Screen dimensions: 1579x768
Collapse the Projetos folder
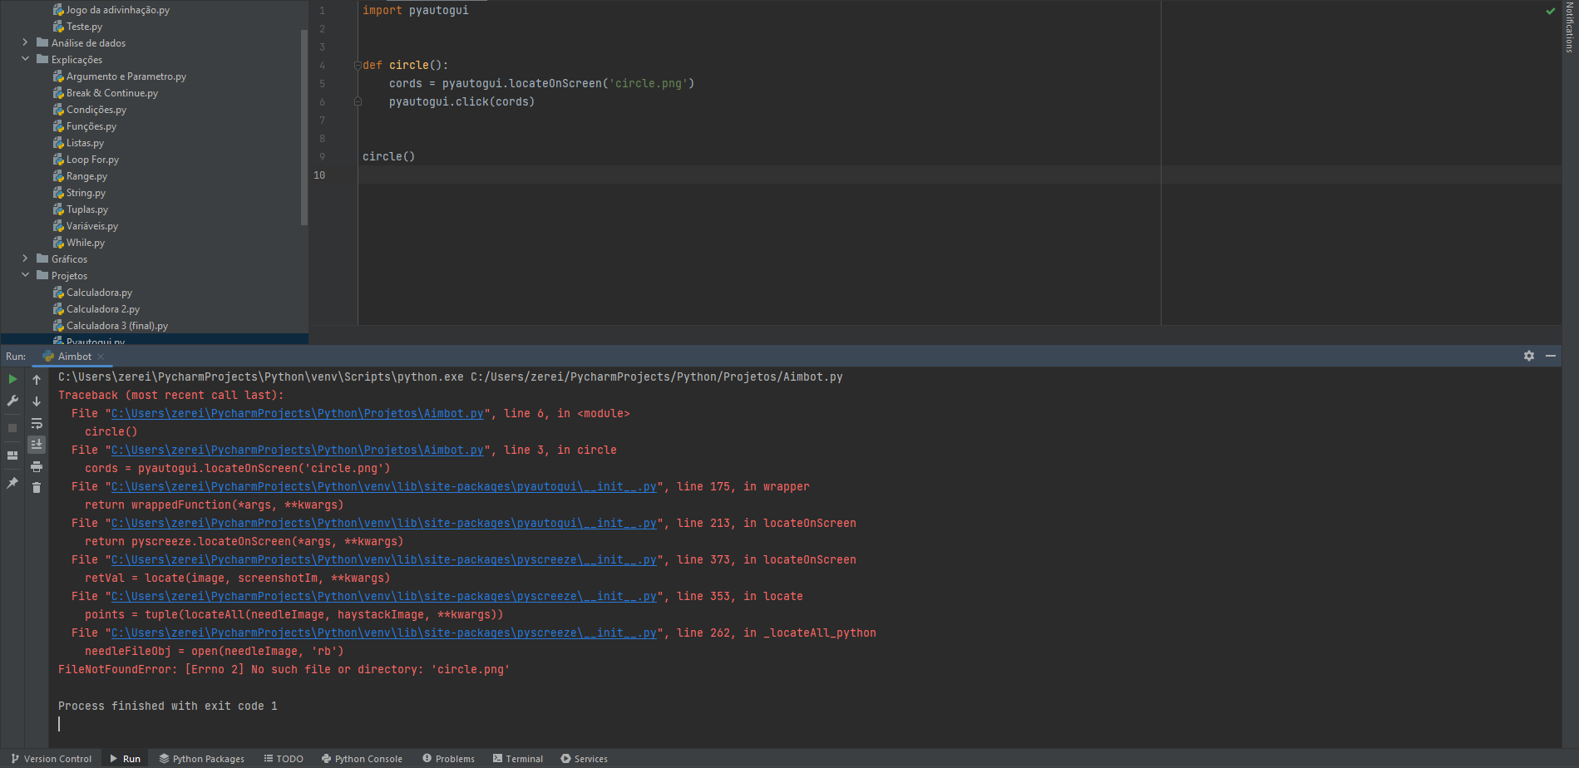[x=25, y=275]
